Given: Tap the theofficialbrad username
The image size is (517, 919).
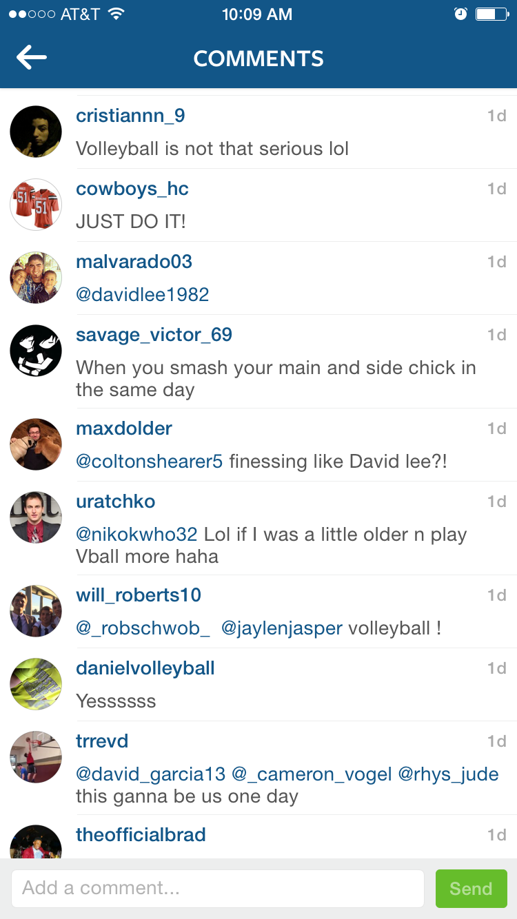Looking at the screenshot, I should (x=141, y=835).
